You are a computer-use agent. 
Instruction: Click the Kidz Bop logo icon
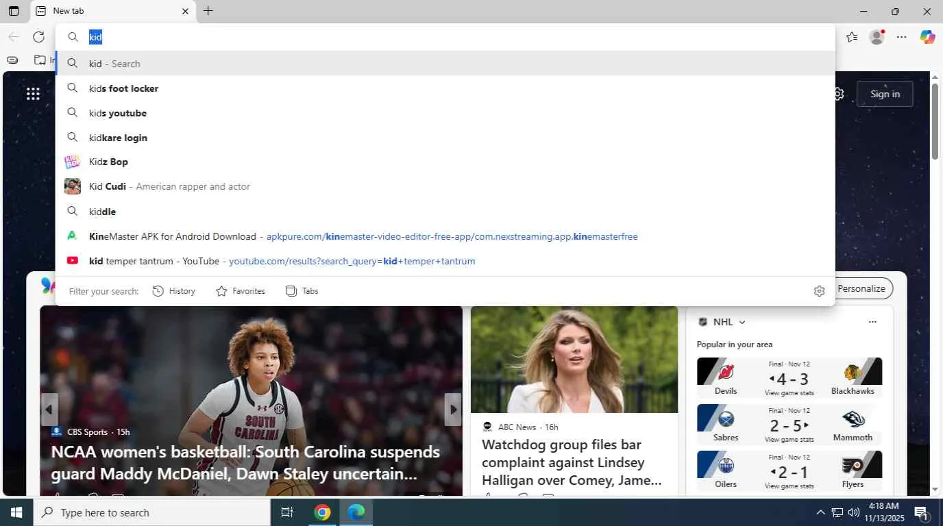72,162
